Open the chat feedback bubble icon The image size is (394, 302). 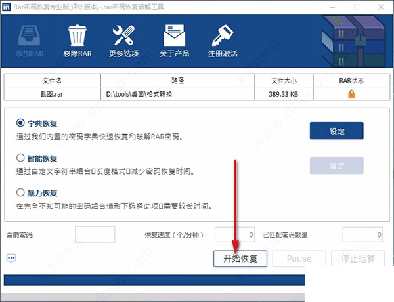tap(11, 258)
